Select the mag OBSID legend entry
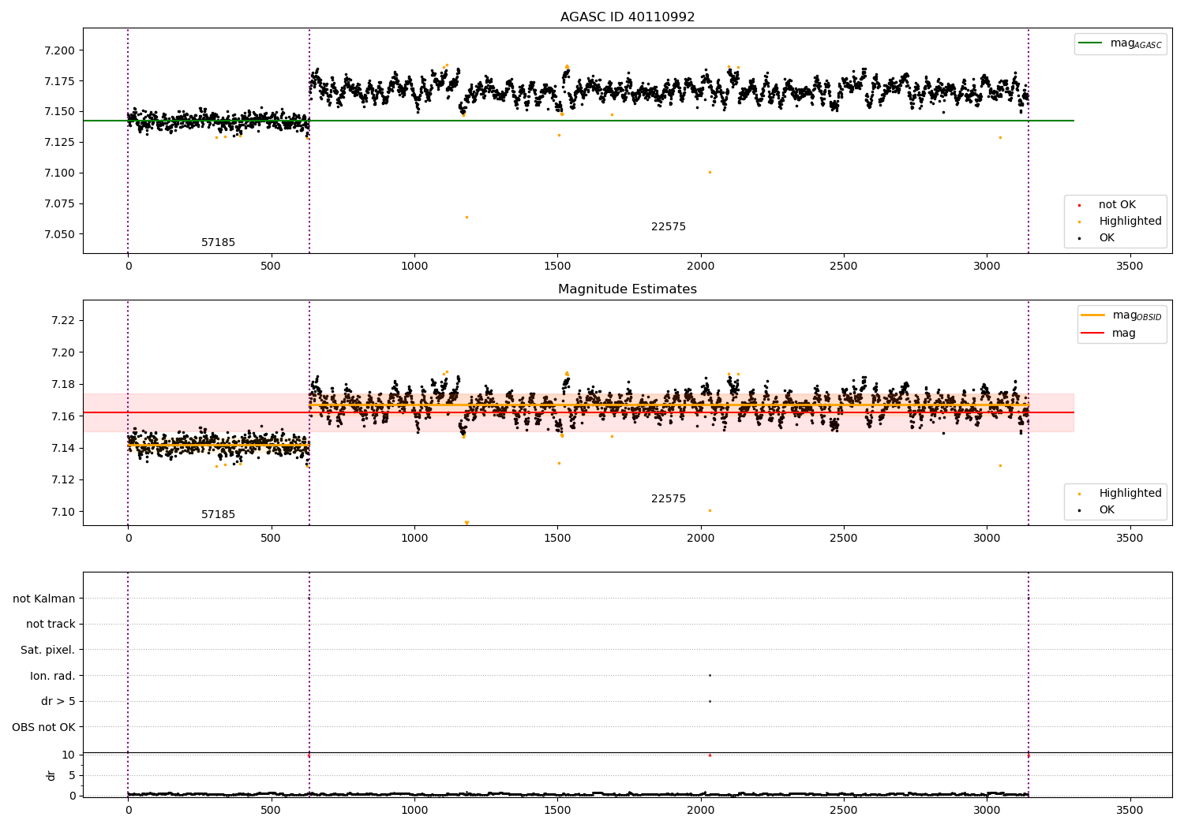 (x=1122, y=315)
